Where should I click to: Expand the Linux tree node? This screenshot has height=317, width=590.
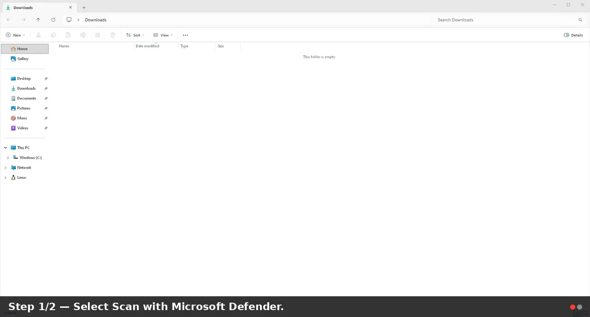[x=6, y=177]
